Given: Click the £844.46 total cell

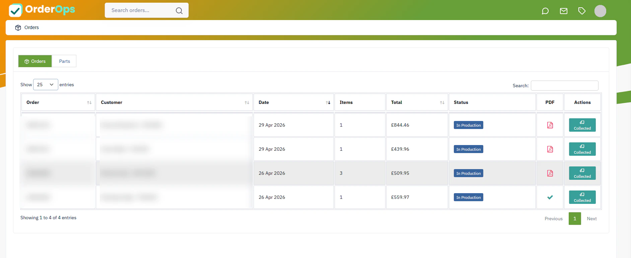Looking at the screenshot, I should click(417, 125).
